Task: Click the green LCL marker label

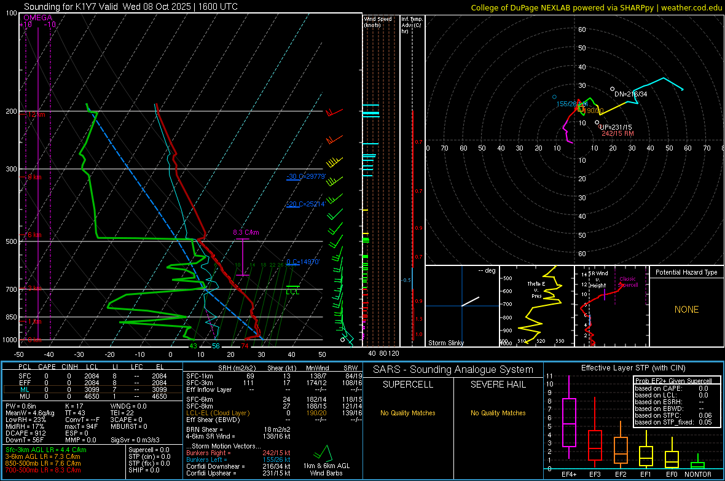Action: click(292, 292)
